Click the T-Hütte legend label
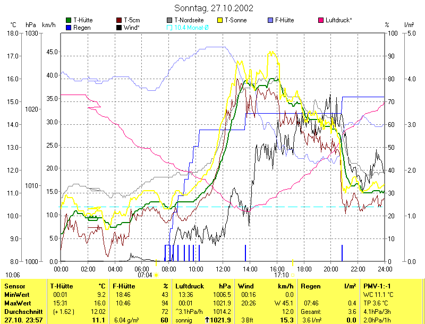The height and width of the screenshot is (324, 425). pyautogui.click(x=83, y=20)
